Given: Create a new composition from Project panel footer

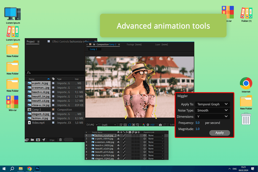Looking at the screenshot, I should point(38,140).
